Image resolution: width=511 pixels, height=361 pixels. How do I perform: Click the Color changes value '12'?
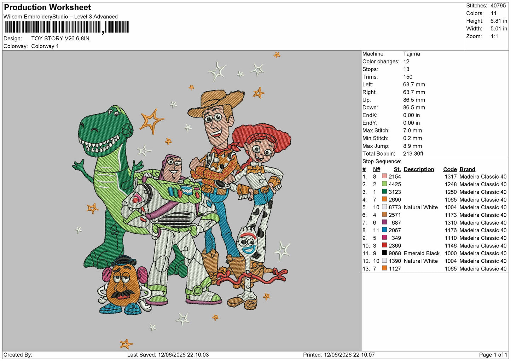pyautogui.click(x=406, y=62)
